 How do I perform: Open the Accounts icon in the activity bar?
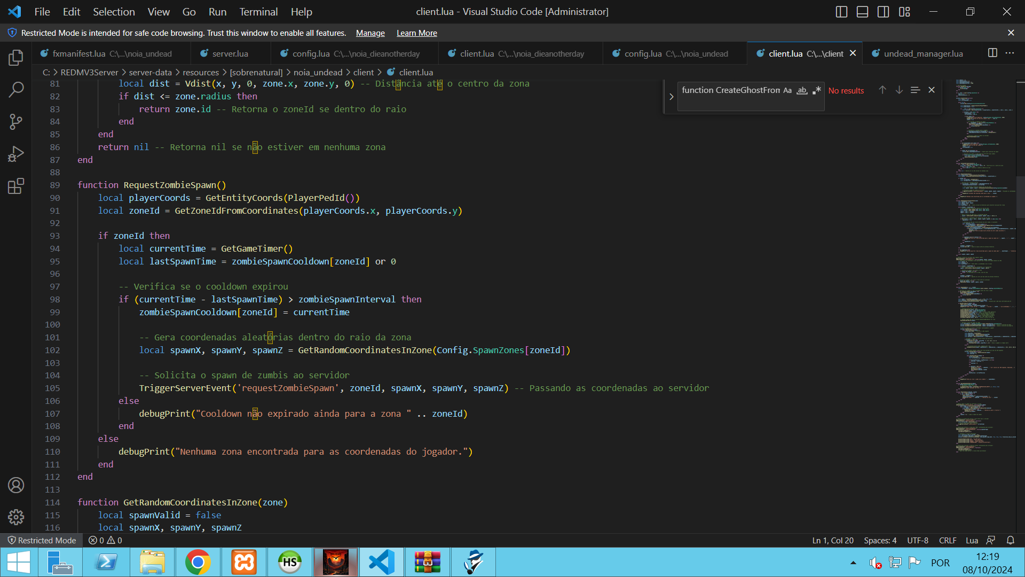(x=16, y=485)
